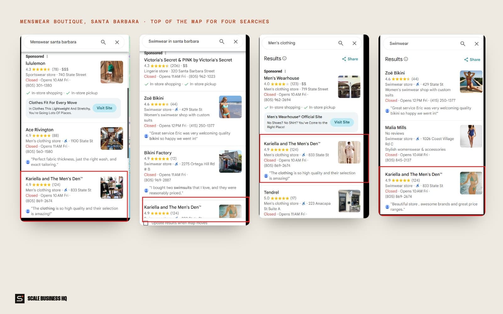Click 'Clothes Fit For Every Move' ad headline

53,103
